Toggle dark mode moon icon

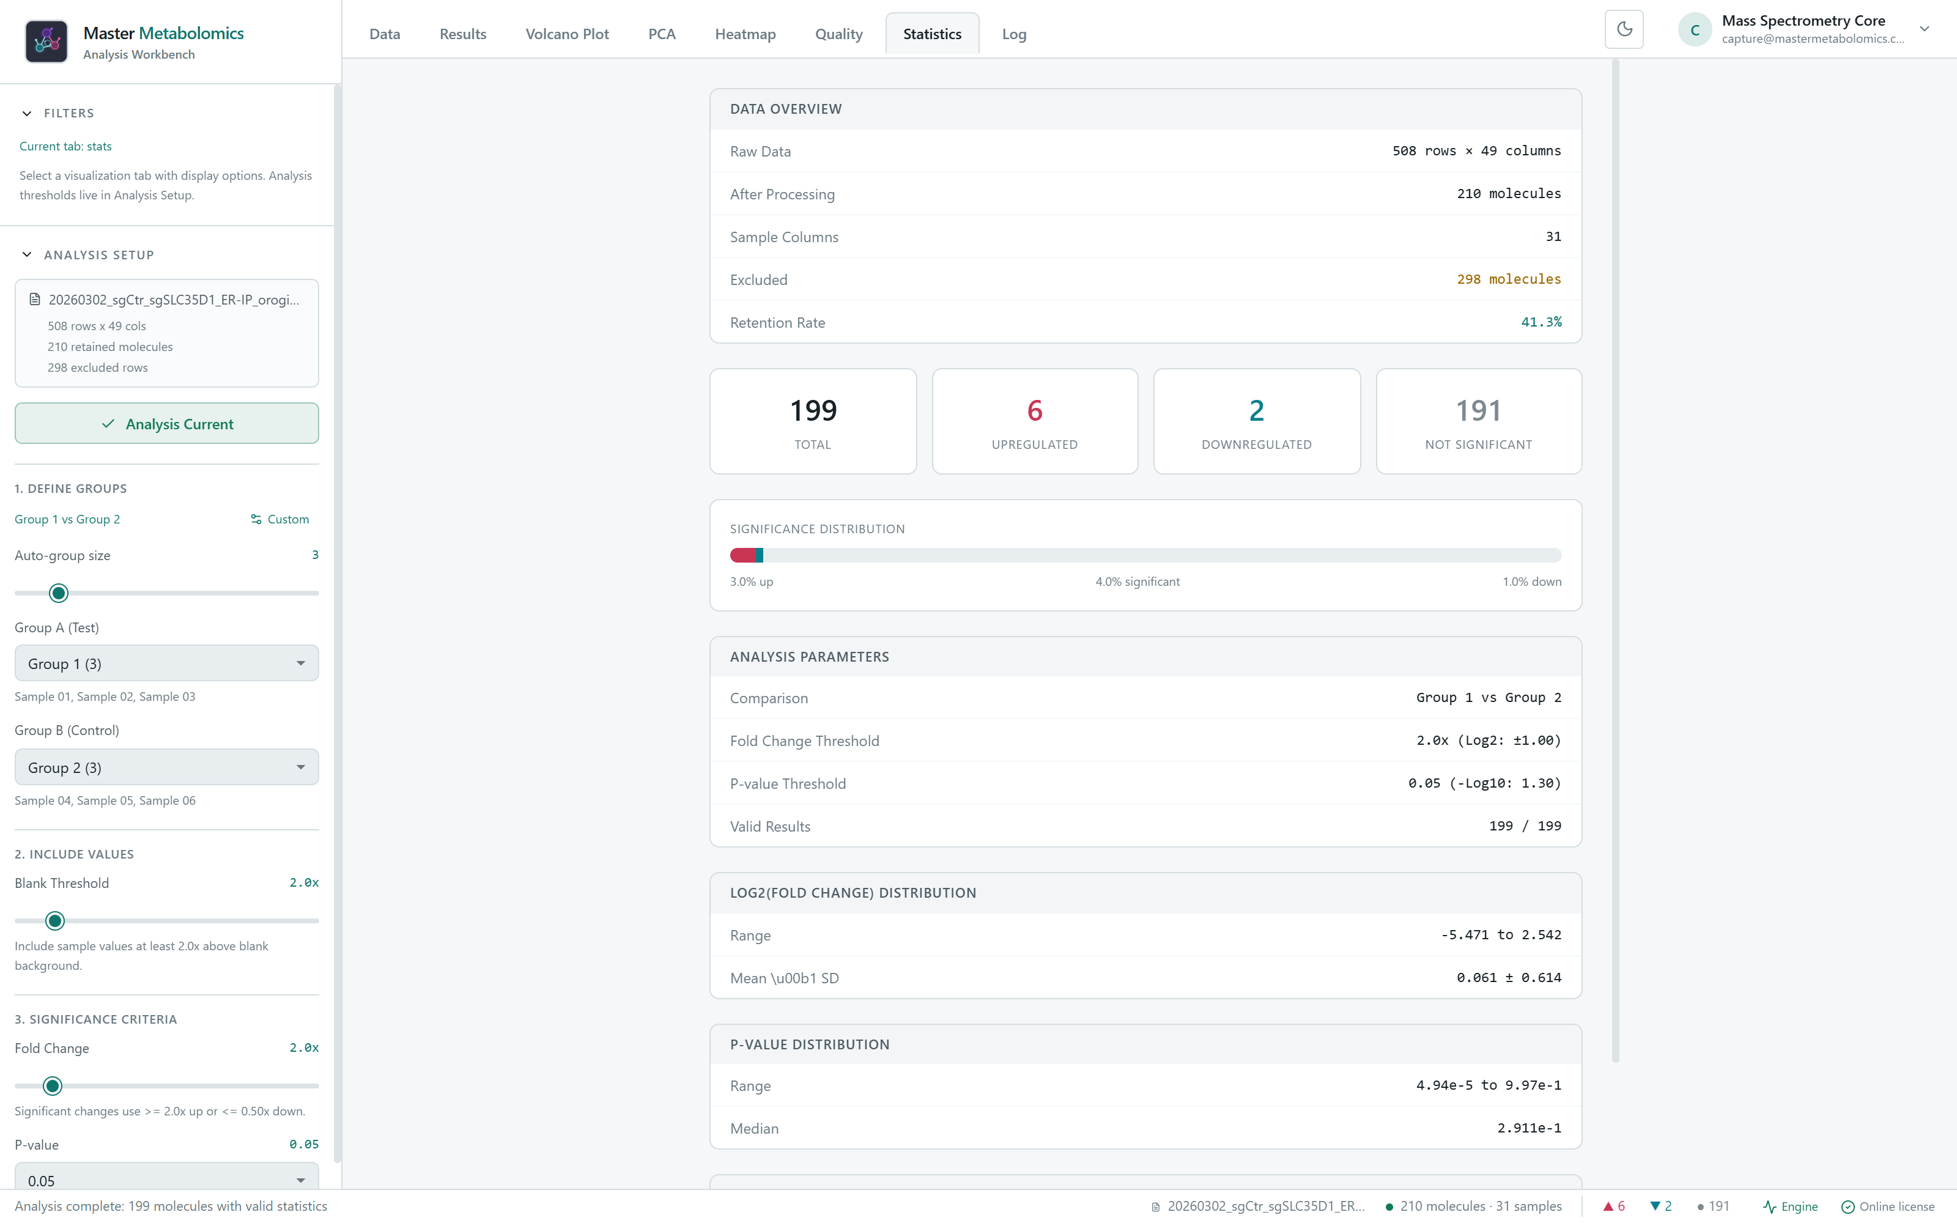point(1624,30)
